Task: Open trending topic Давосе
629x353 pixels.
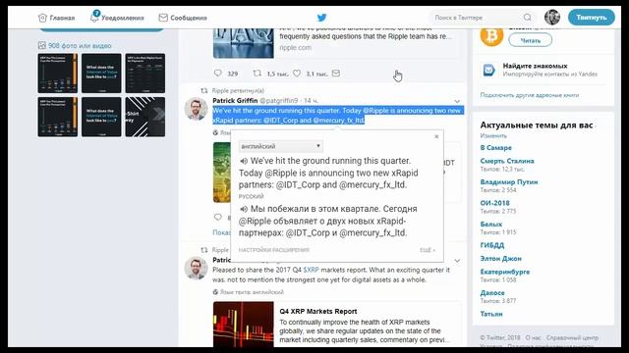Action: click(x=492, y=293)
